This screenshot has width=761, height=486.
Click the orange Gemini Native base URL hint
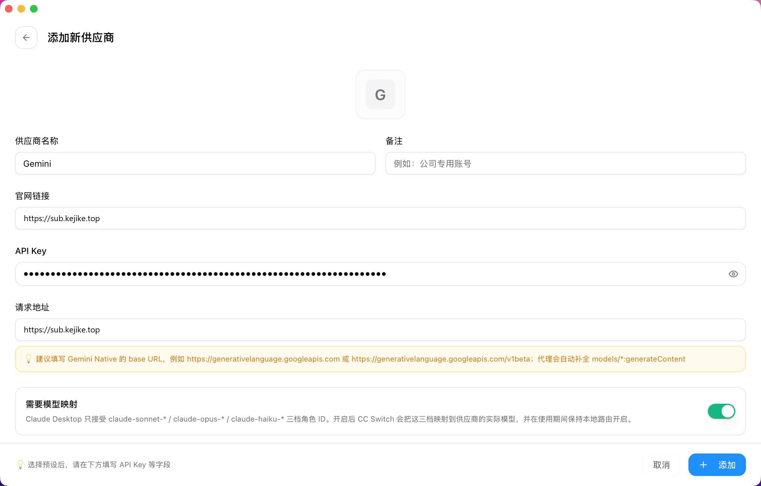(x=360, y=359)
